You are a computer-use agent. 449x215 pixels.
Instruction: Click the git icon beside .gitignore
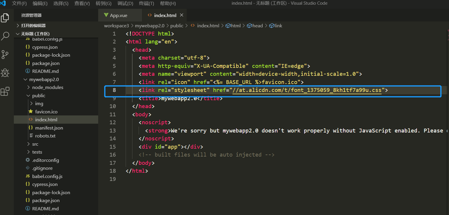click(x=28, y=168)
